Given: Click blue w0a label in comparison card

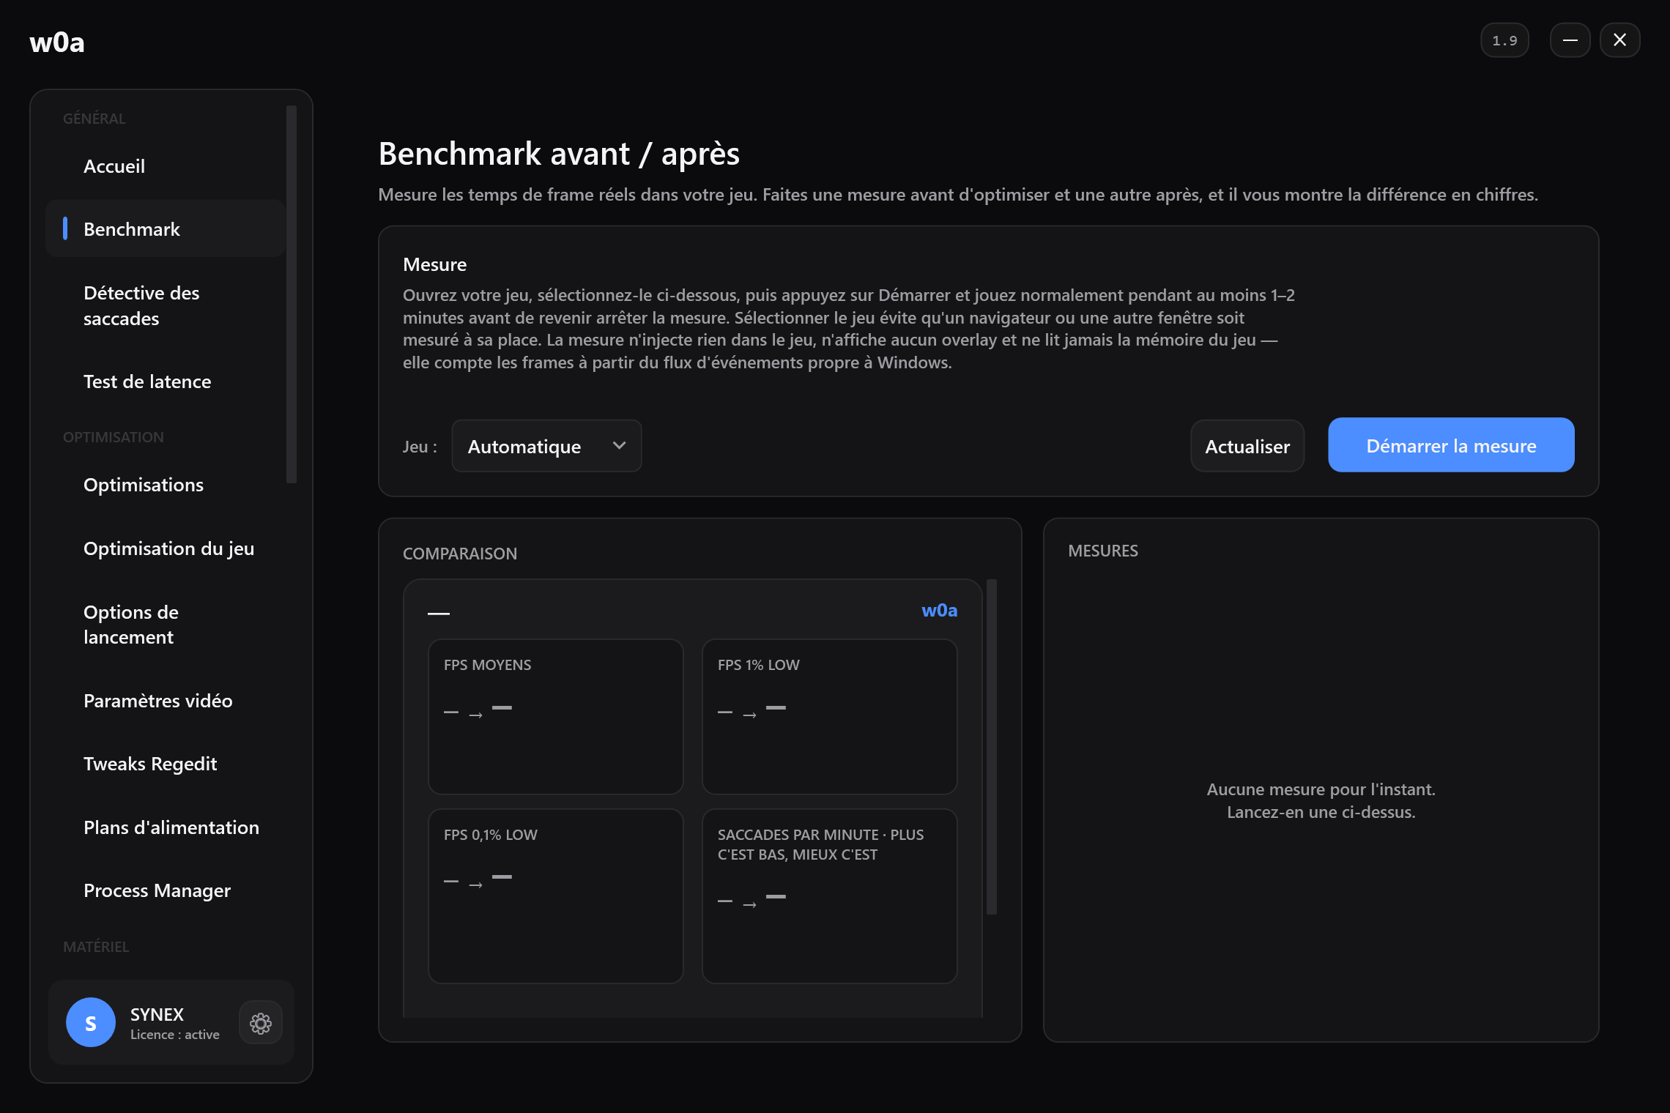Looking at the screenshot, I should (939, 611).
